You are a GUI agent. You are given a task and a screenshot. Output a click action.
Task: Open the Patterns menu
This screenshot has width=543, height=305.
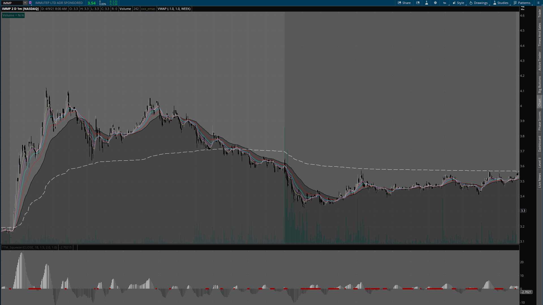(522, 3)
